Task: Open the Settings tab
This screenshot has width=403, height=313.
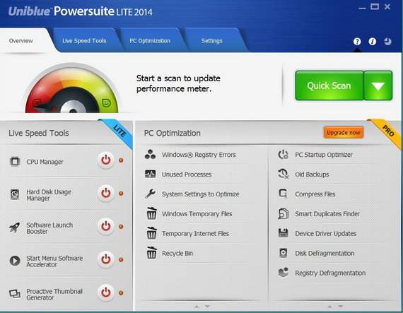Action: pyautogui.click(x=212, y=41)
